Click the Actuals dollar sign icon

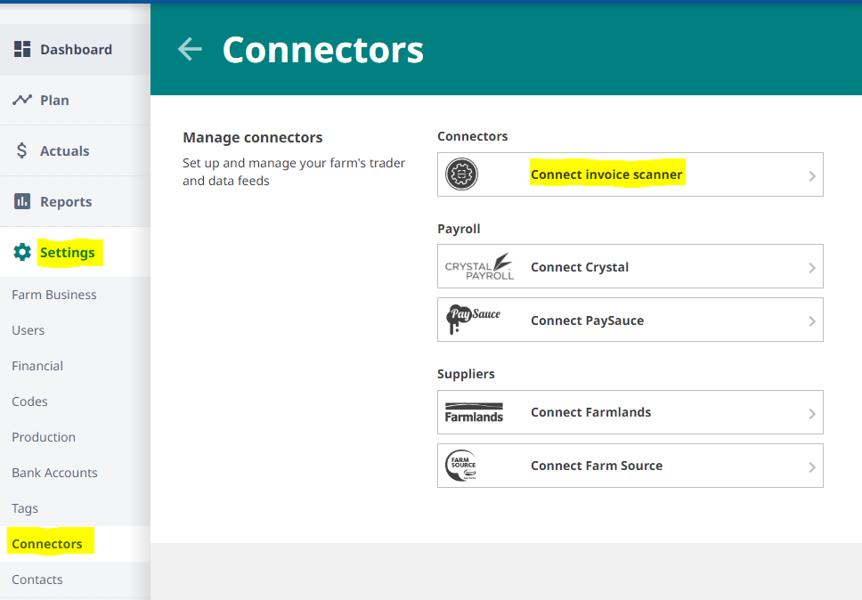coord(21,150)
